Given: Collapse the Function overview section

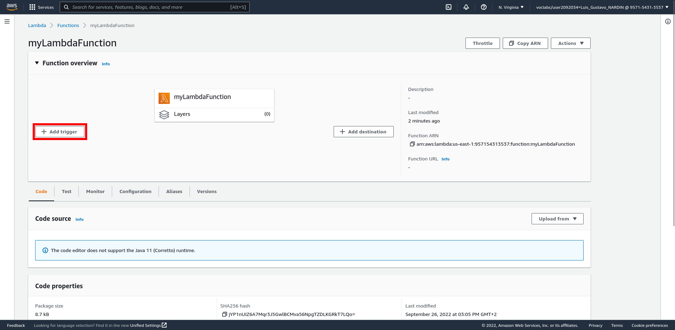Looking at the screenshot, I should coord(37,63).
